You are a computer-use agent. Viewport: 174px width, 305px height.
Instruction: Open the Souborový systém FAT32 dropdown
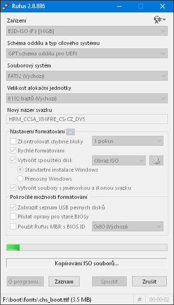coord(87,76)
